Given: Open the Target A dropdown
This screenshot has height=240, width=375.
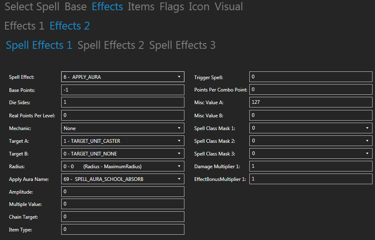Looking at the screenshot, I should point(122,141).
